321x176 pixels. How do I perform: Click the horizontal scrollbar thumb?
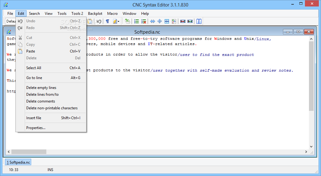click(x=29, y=152)
